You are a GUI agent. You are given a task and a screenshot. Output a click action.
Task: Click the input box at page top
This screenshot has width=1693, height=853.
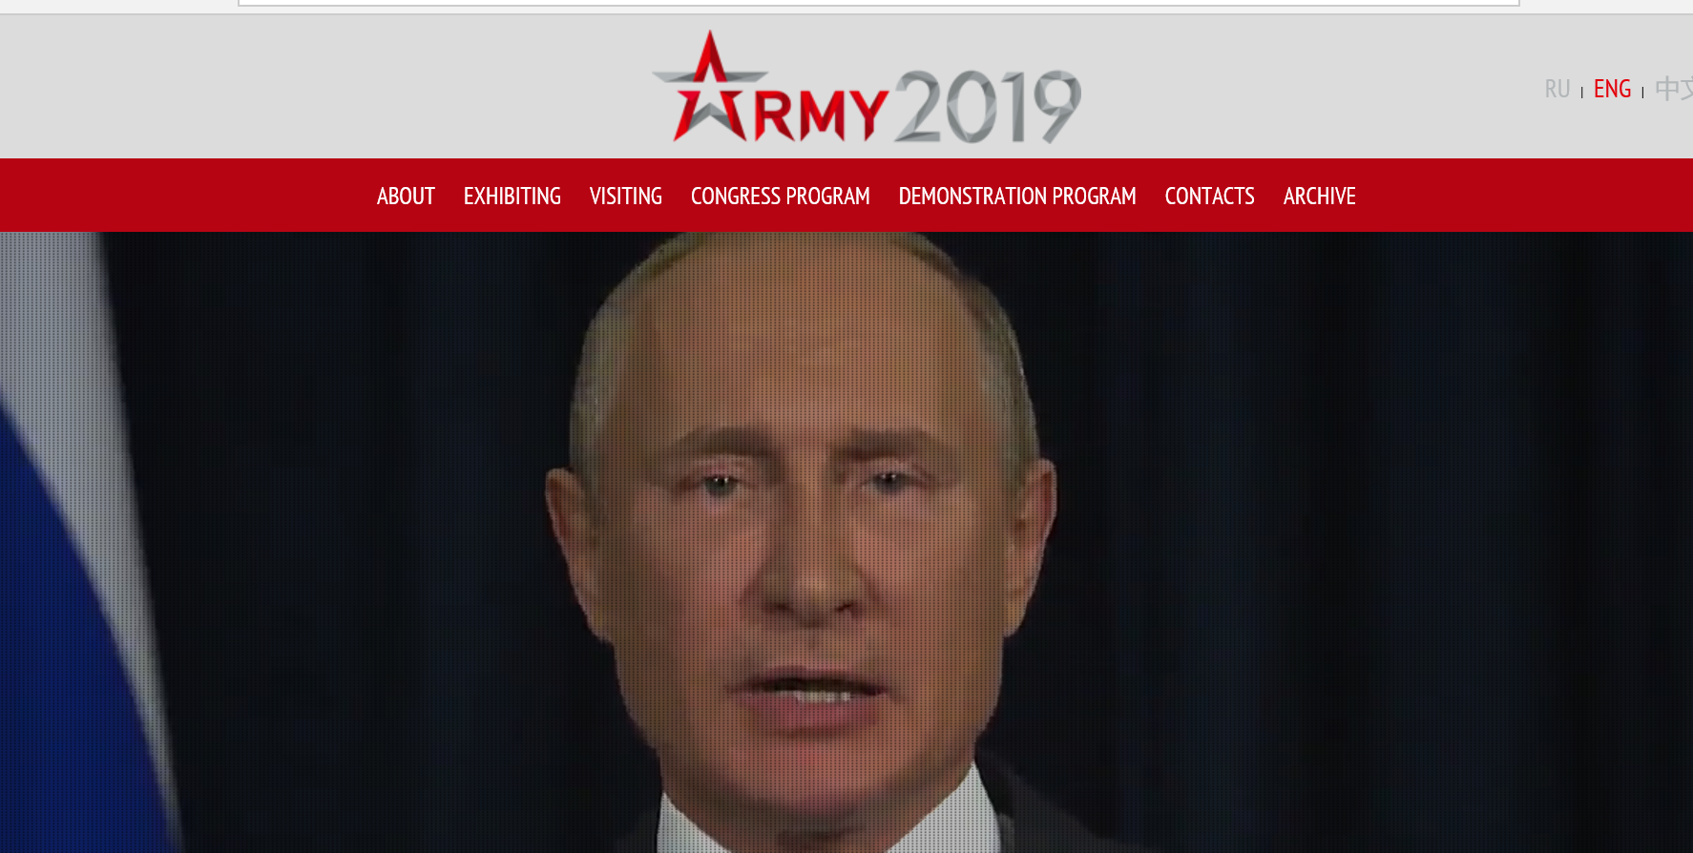tap(878, 3)
